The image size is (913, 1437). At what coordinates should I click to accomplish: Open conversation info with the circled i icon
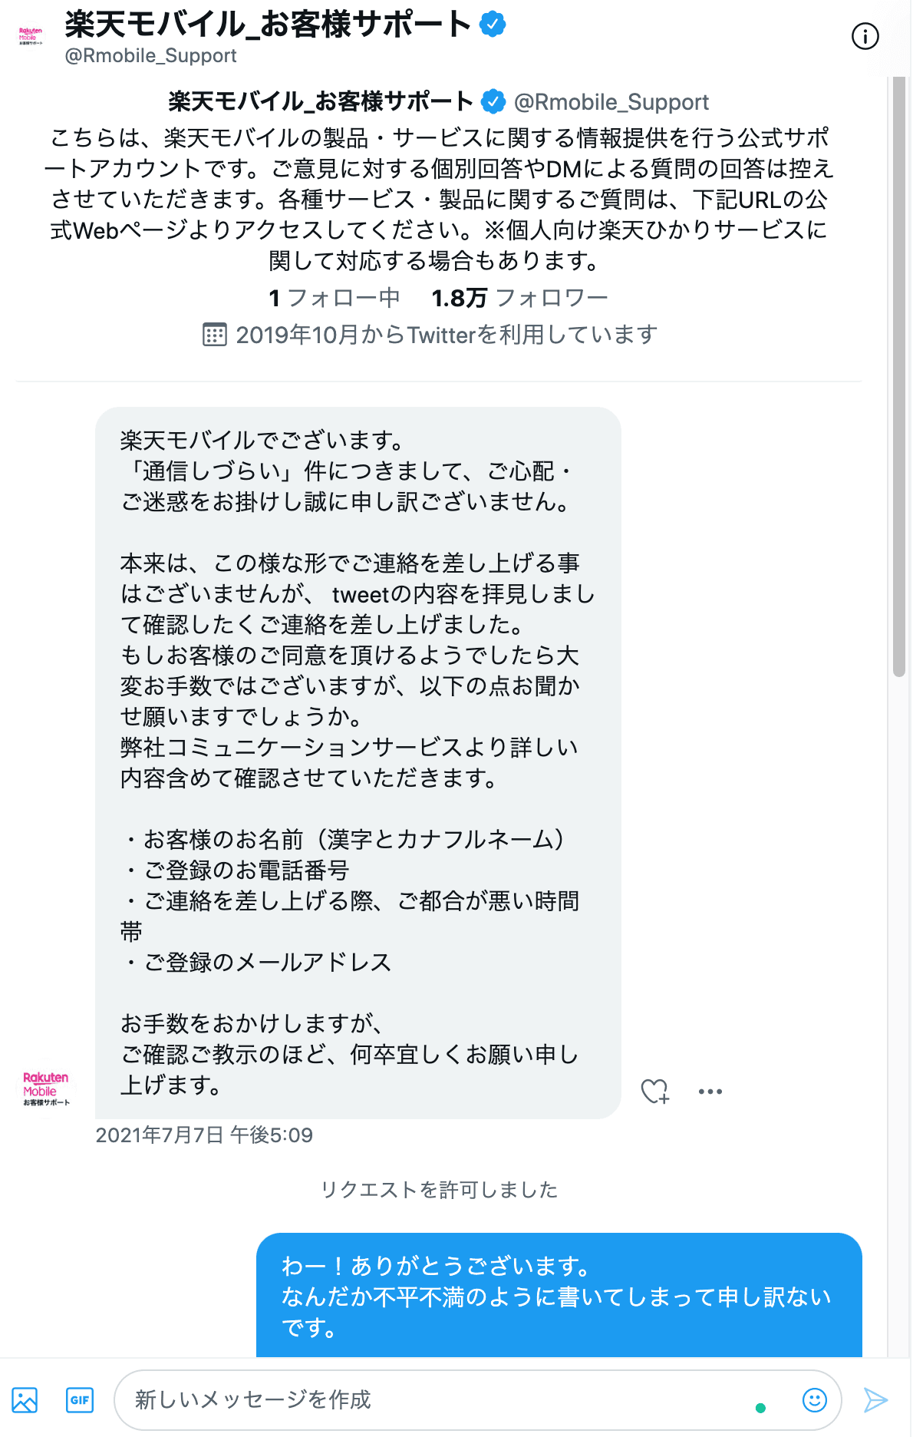(x=865, y=36)
